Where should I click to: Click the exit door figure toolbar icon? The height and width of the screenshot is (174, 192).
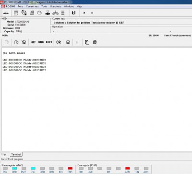[73, 13]
